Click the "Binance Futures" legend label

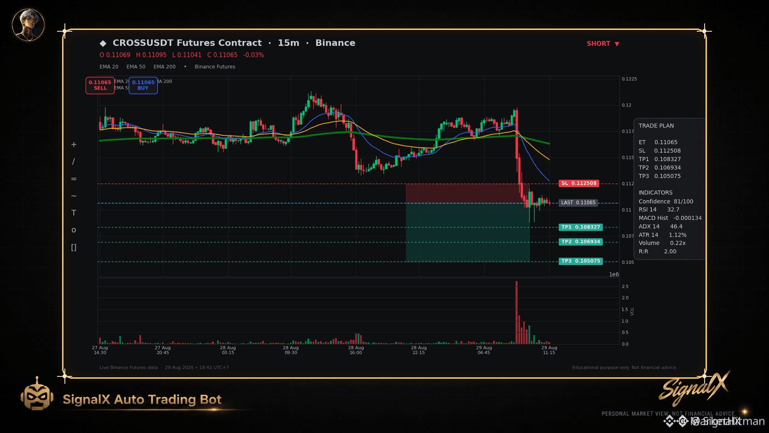(215, 67)
